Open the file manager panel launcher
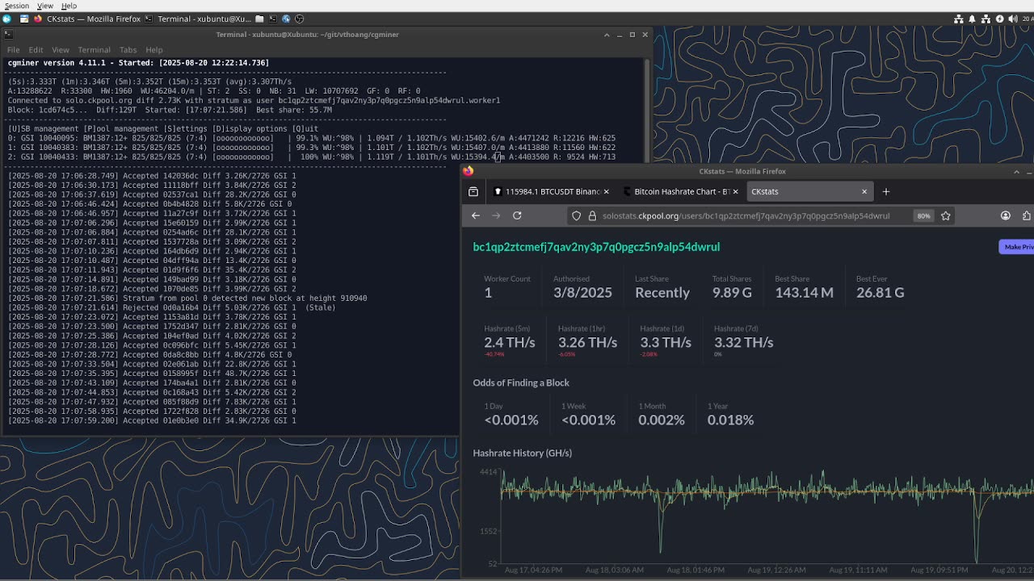Screen dimensions: 1034x581 pos(260,19)
